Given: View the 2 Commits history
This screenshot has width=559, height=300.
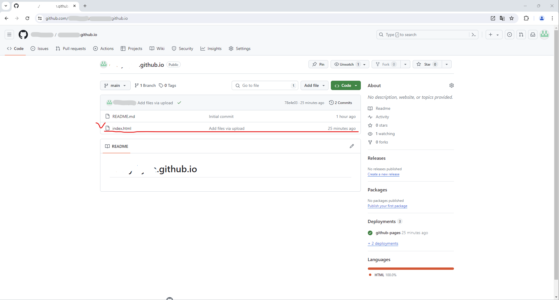Looking at the screenshot, I should [x=340, y=103].
